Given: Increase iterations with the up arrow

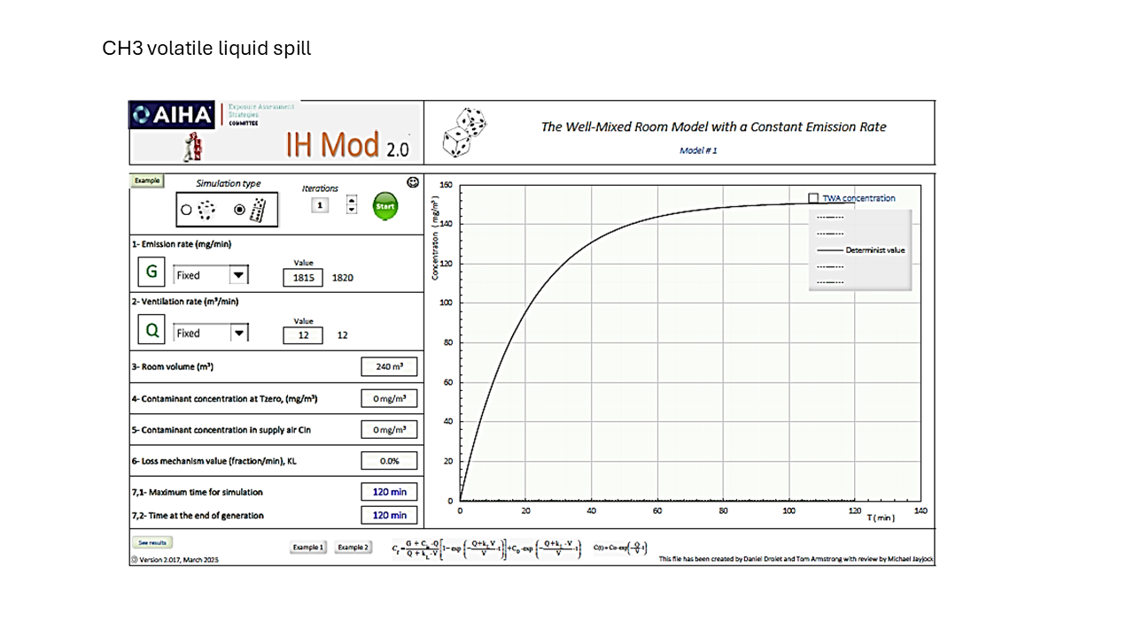Looking at the screenshot, I should 352,200.
